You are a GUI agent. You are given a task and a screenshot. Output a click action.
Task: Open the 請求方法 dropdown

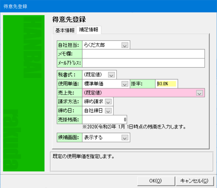pyautogui.click(x=108, y=102)
